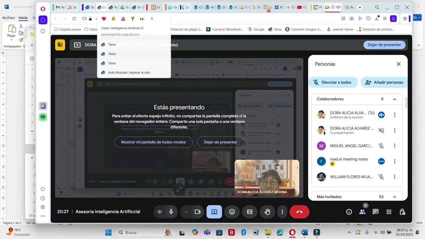
Task: Expand audio settings arrow beside camera
Action: [186, 212]
